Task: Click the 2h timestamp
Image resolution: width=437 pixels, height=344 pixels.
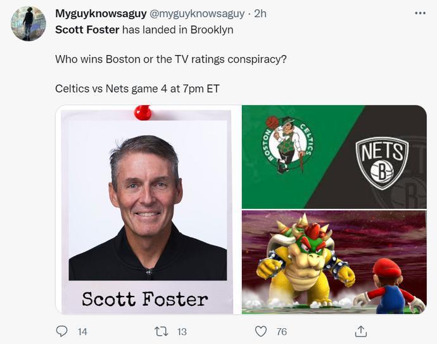Action: pos(260,13)
